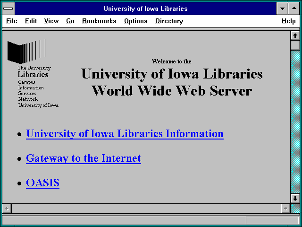Click the 'University of Iowa Libraries' page heading

click(172, 74)
